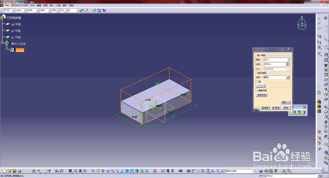Viewport: 329px width, 178px height.
Task: Select the Rotate view tool
Action: (108, 171)
